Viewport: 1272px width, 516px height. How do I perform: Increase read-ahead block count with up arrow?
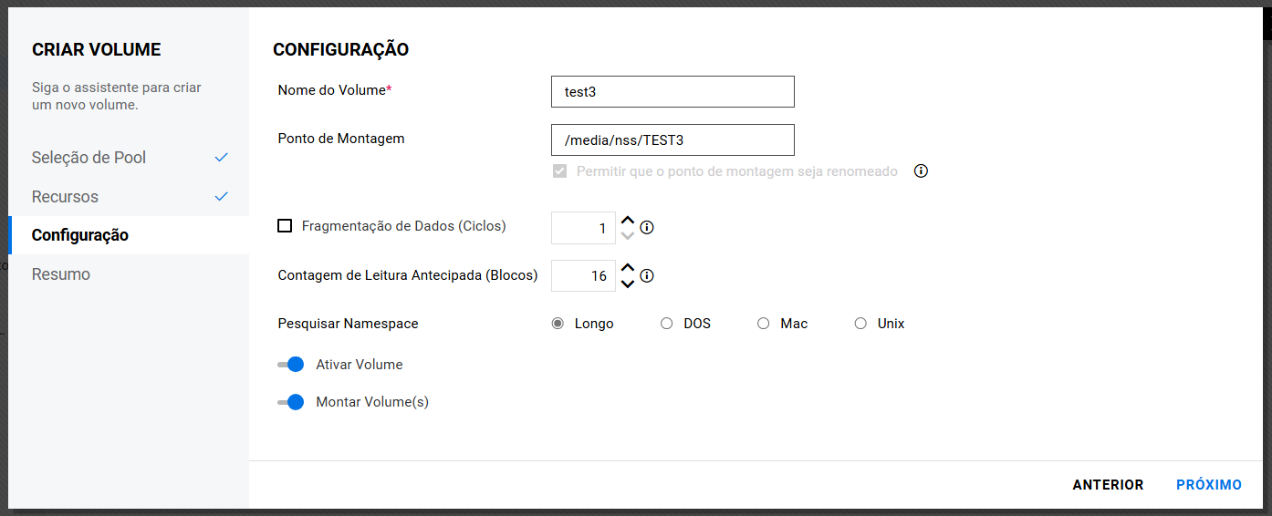[627, 268]
